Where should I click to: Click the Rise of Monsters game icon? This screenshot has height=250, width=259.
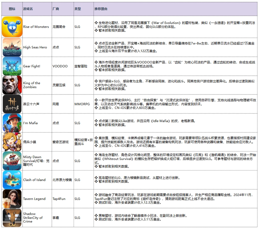point(12,27)
